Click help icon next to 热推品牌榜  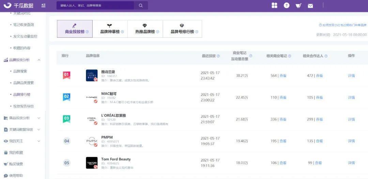(x=157, y=32)
